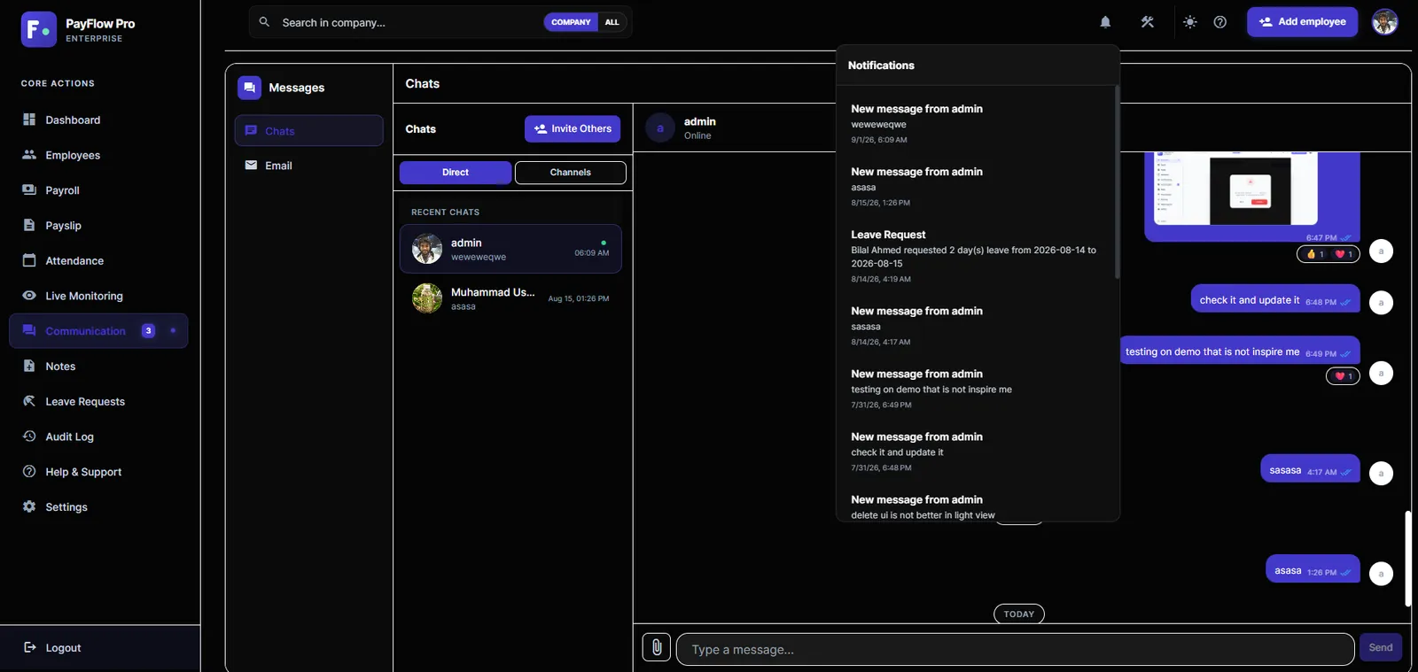Open Settings in the sidebar
The height and width of the screenshot is (672, 1418).
coord(98,507)
